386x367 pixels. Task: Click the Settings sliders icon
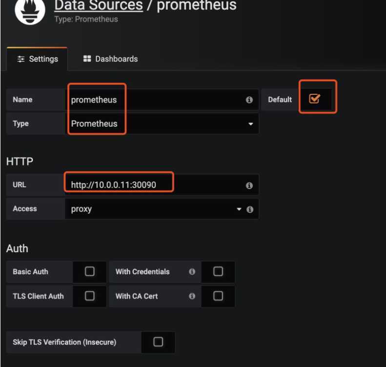(20, 59)
